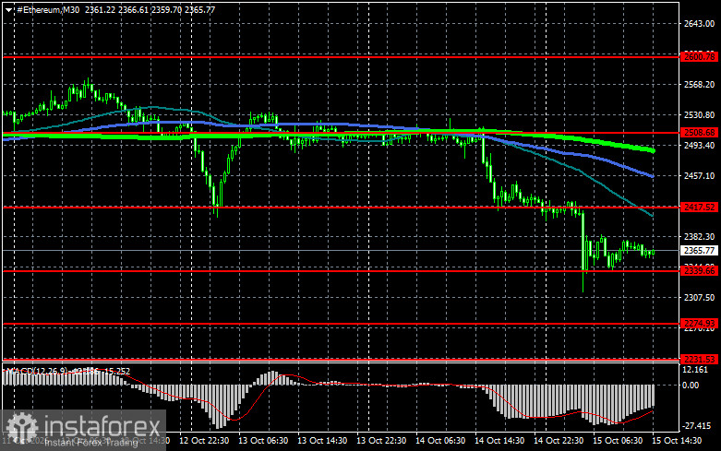Screen dimensions: 721x451
Task: Select the 2493.40 price axis value
Action: coord(699,145)
